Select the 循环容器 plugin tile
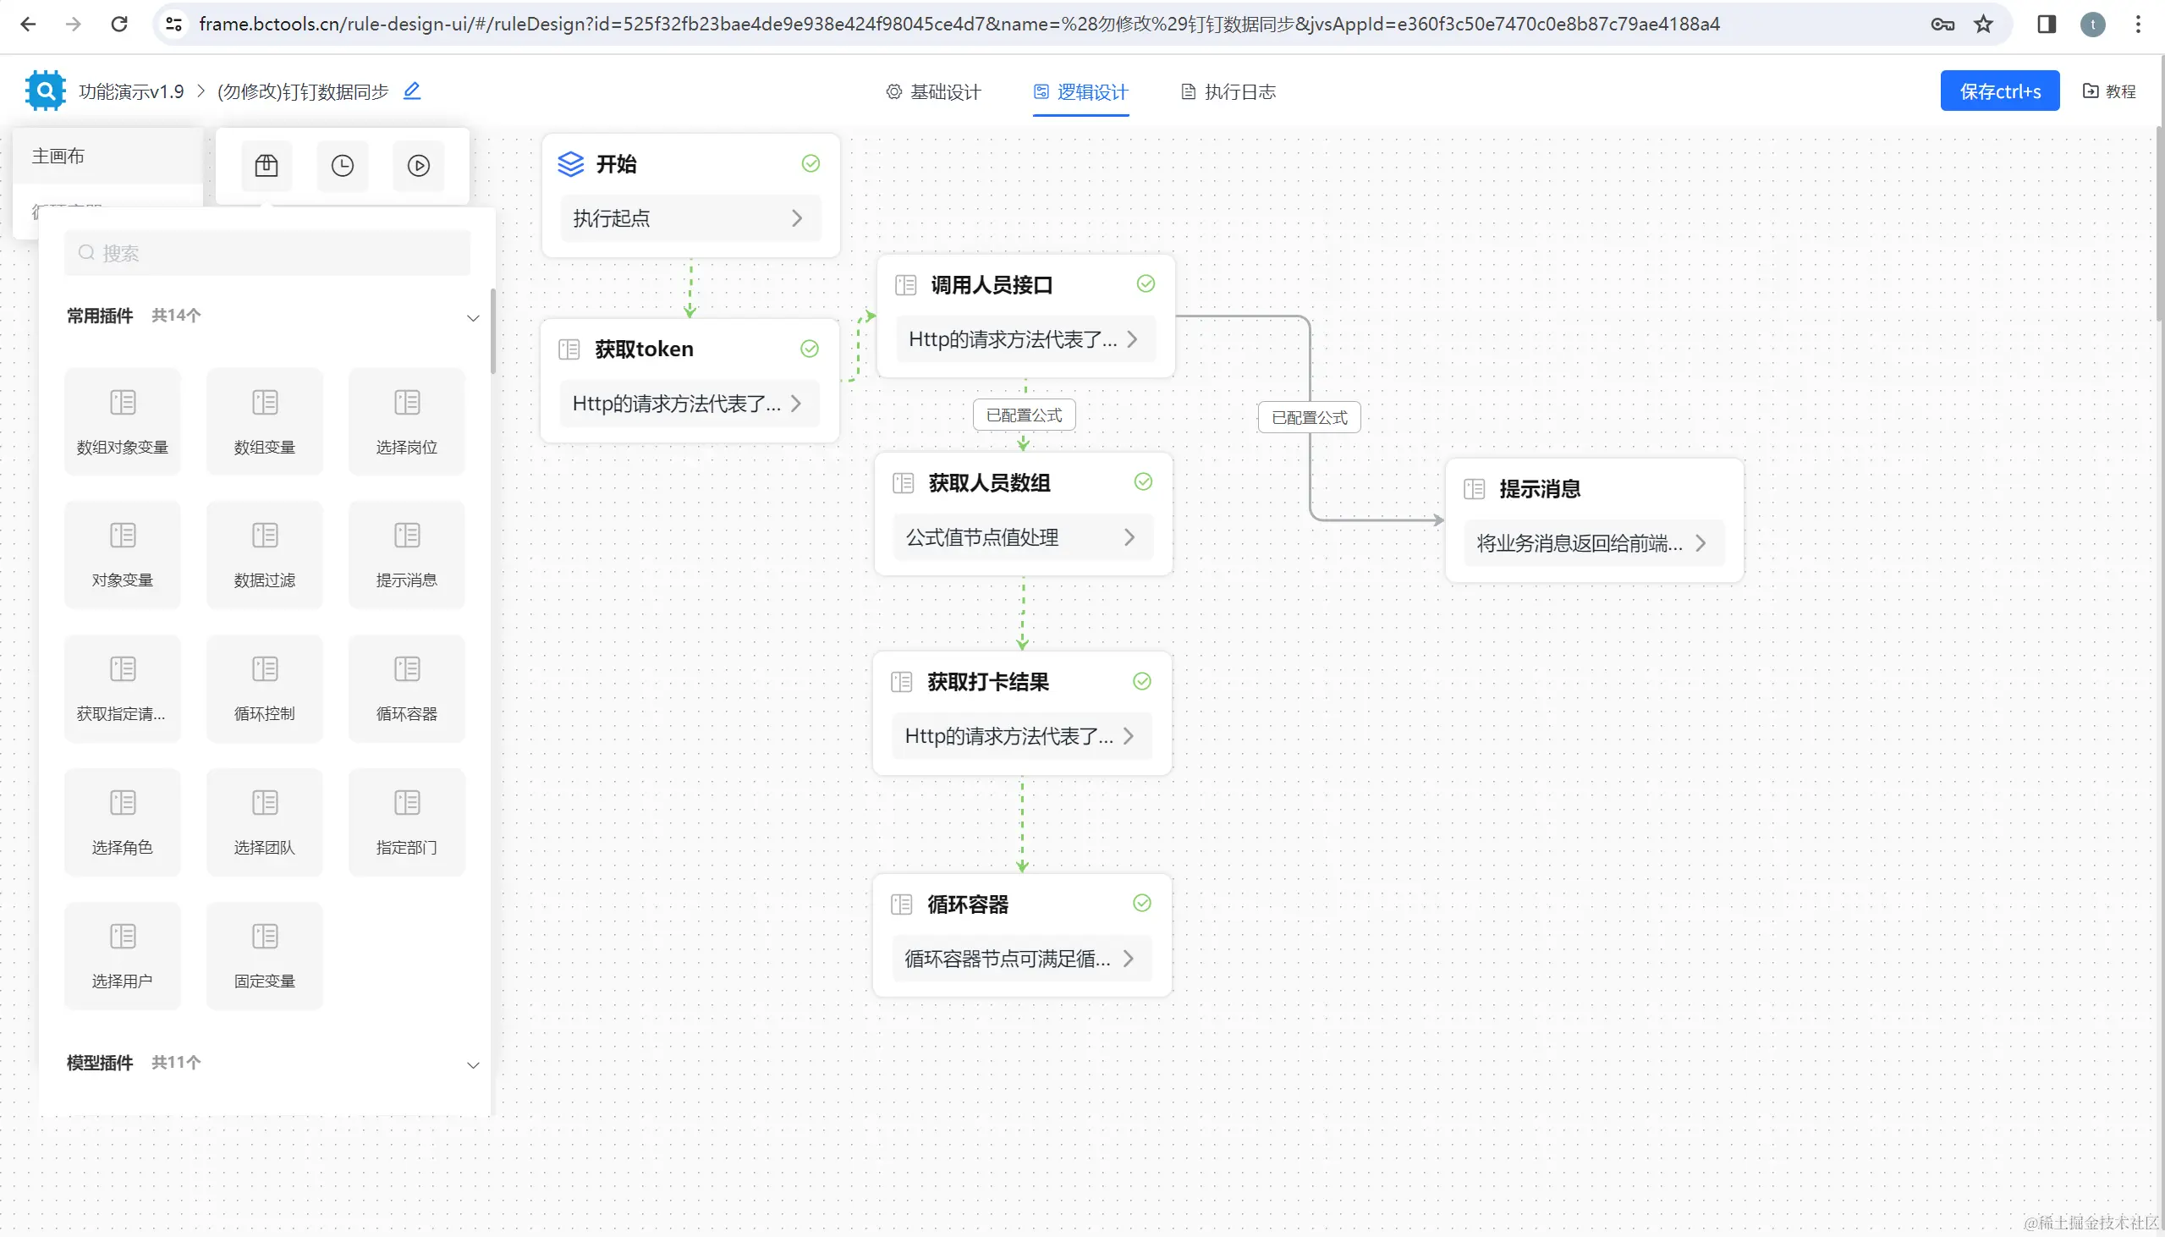 pos(406,688)
